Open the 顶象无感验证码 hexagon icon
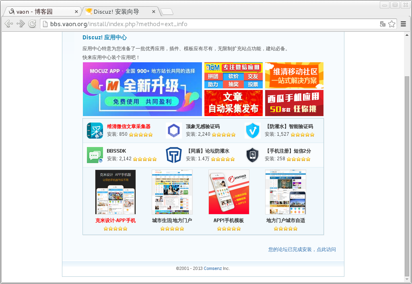Viewport: 412px width, 284px height. (174, 130)
